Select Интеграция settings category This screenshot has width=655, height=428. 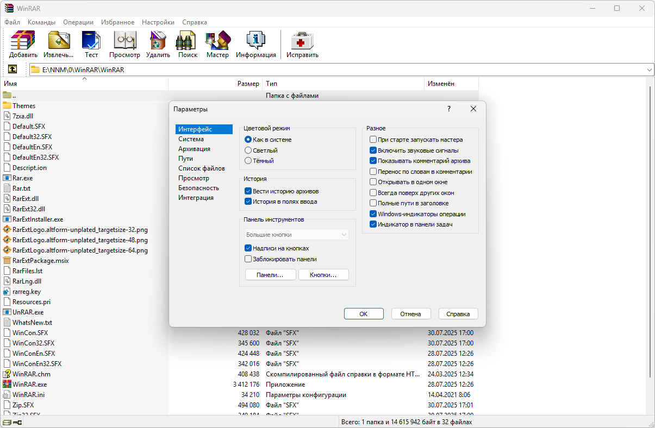click(196, 198)
